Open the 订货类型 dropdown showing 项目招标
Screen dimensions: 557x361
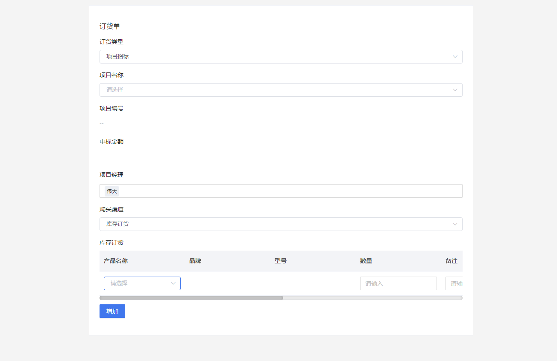(x=281, y=57)
